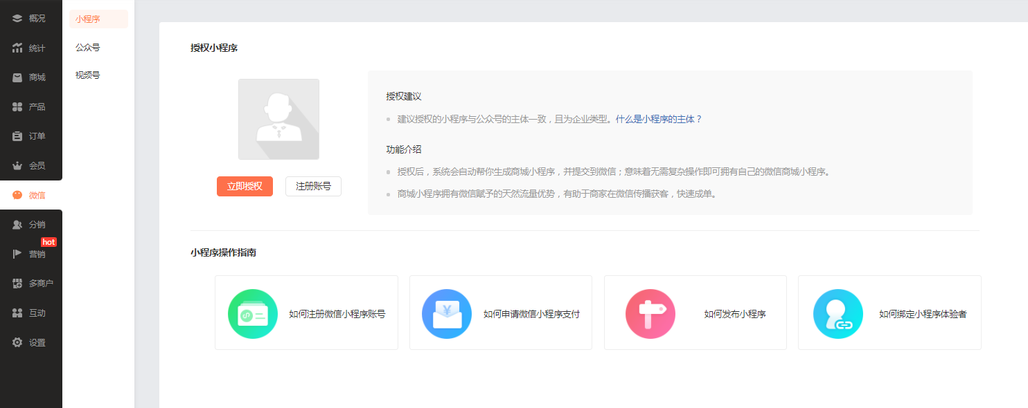Open the 营销 menu item
Screen dimensions: 1028x408
pyautogui.click(x=31, y=254)
